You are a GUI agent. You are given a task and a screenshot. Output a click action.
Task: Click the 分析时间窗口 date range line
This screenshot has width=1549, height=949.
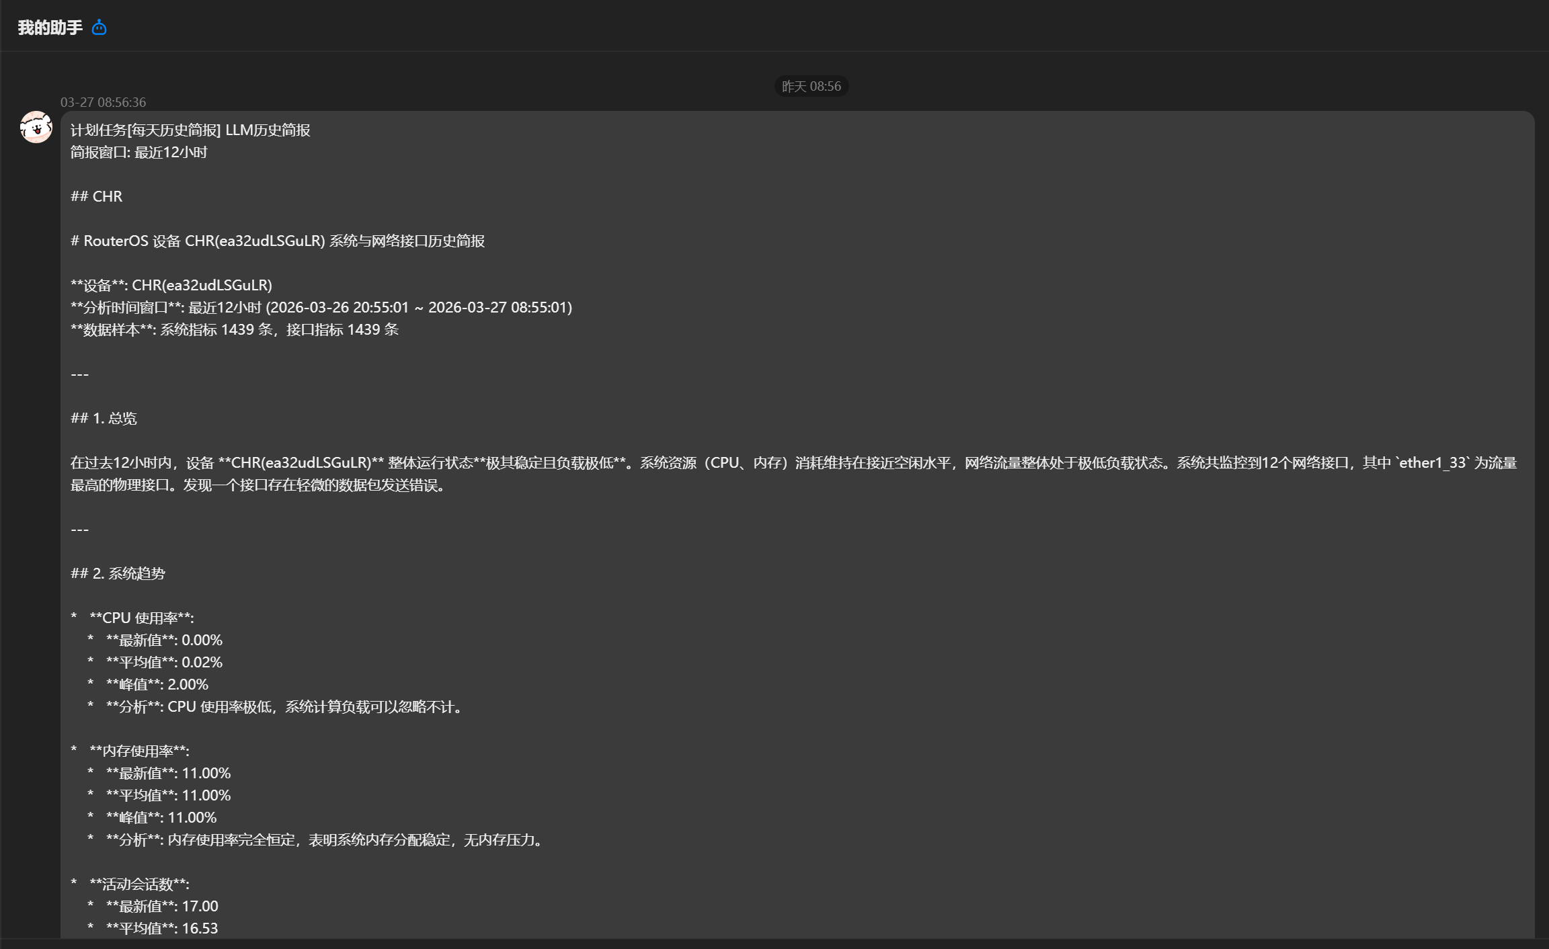click(321, 307)
